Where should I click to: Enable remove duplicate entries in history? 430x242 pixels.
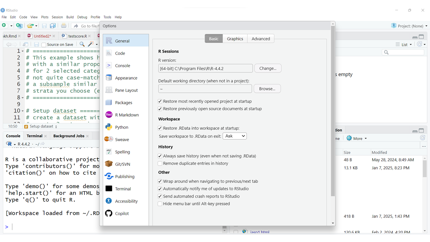[x=160, y=163]
